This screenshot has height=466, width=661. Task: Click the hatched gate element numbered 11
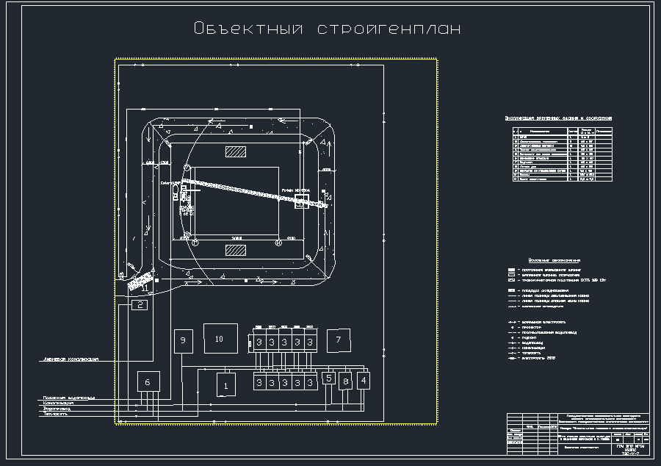pos(140,282)
